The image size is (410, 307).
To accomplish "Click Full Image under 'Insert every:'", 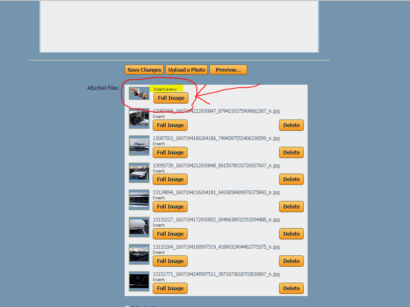I will pyautogui.click(x=171, y=98).
